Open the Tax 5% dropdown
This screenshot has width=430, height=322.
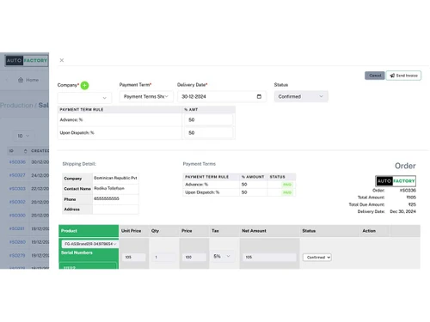tap(222, 257)
